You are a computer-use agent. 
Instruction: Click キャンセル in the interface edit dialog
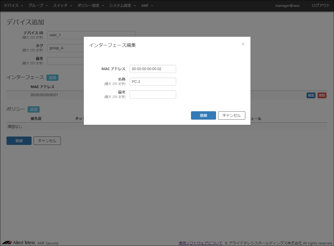click(231, 115)
